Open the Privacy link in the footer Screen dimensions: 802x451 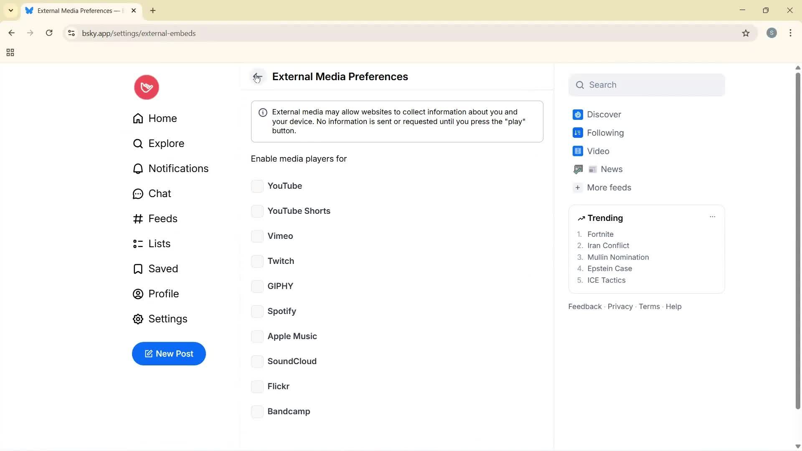click(x=619, y=306)
